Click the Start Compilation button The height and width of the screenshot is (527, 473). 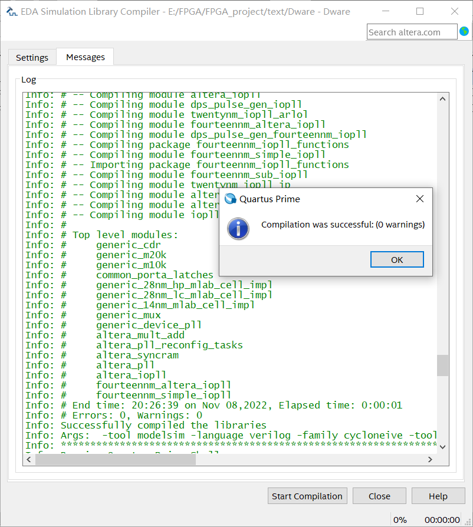[x=307, y=496]
